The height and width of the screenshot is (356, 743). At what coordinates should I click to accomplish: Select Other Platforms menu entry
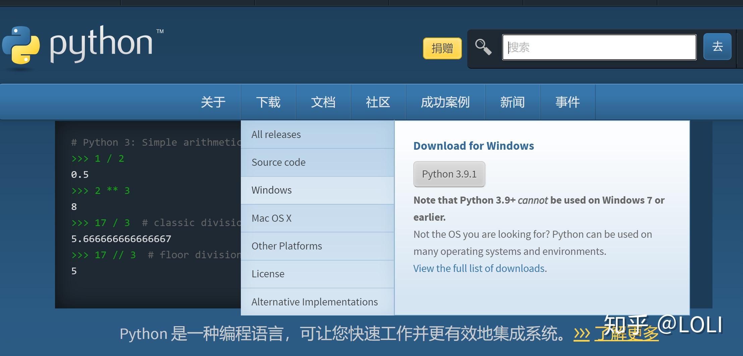(x=317, y=246)
